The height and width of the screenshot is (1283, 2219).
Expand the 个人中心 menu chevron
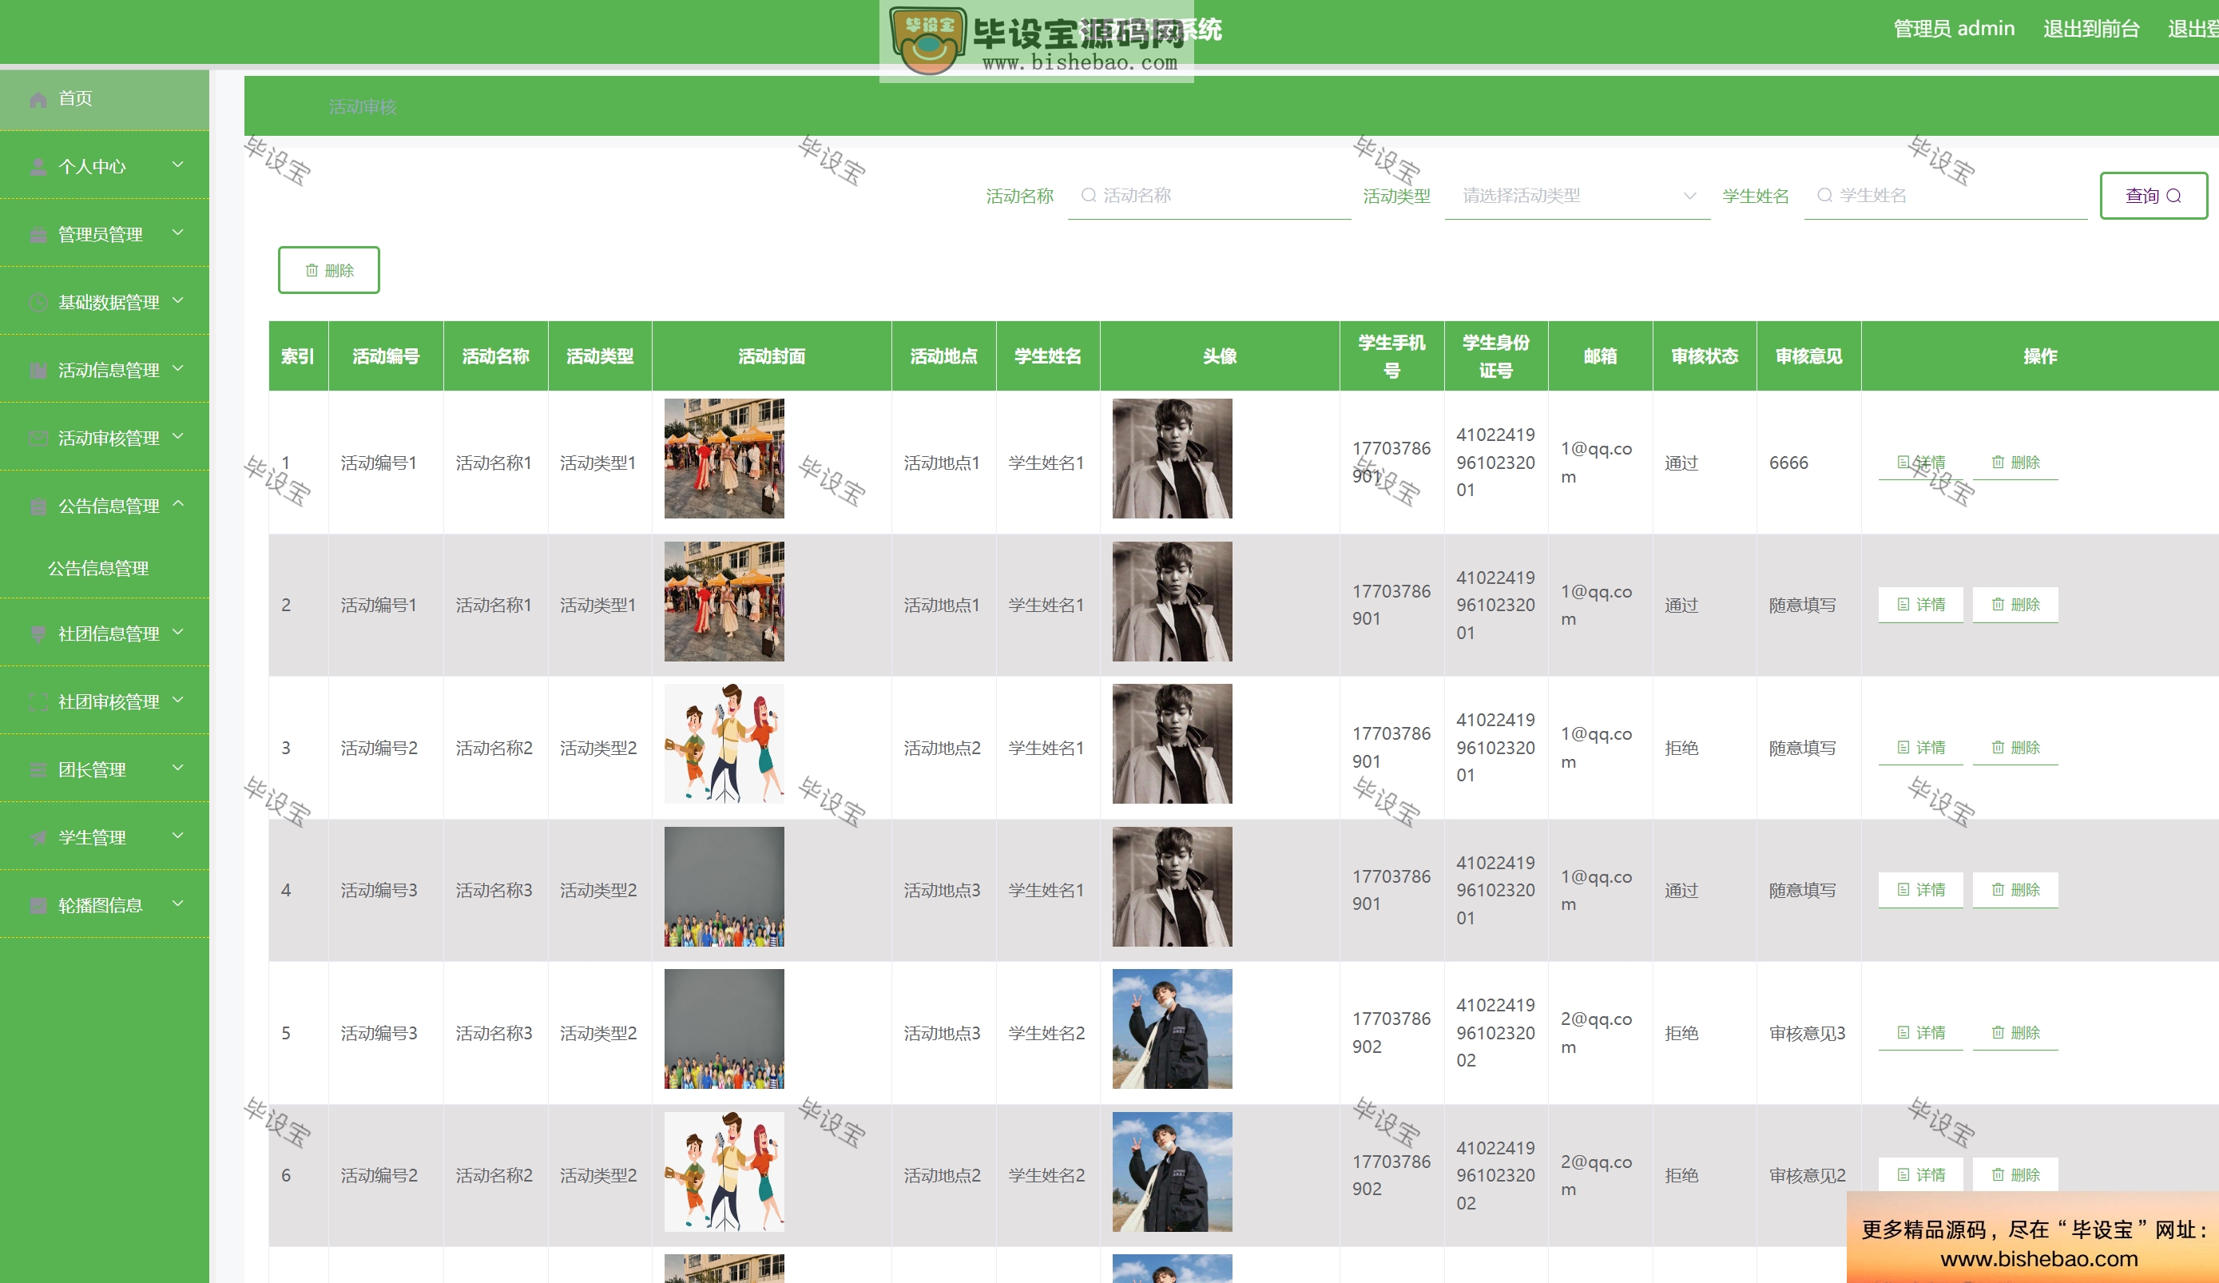[x=178, y=165]
